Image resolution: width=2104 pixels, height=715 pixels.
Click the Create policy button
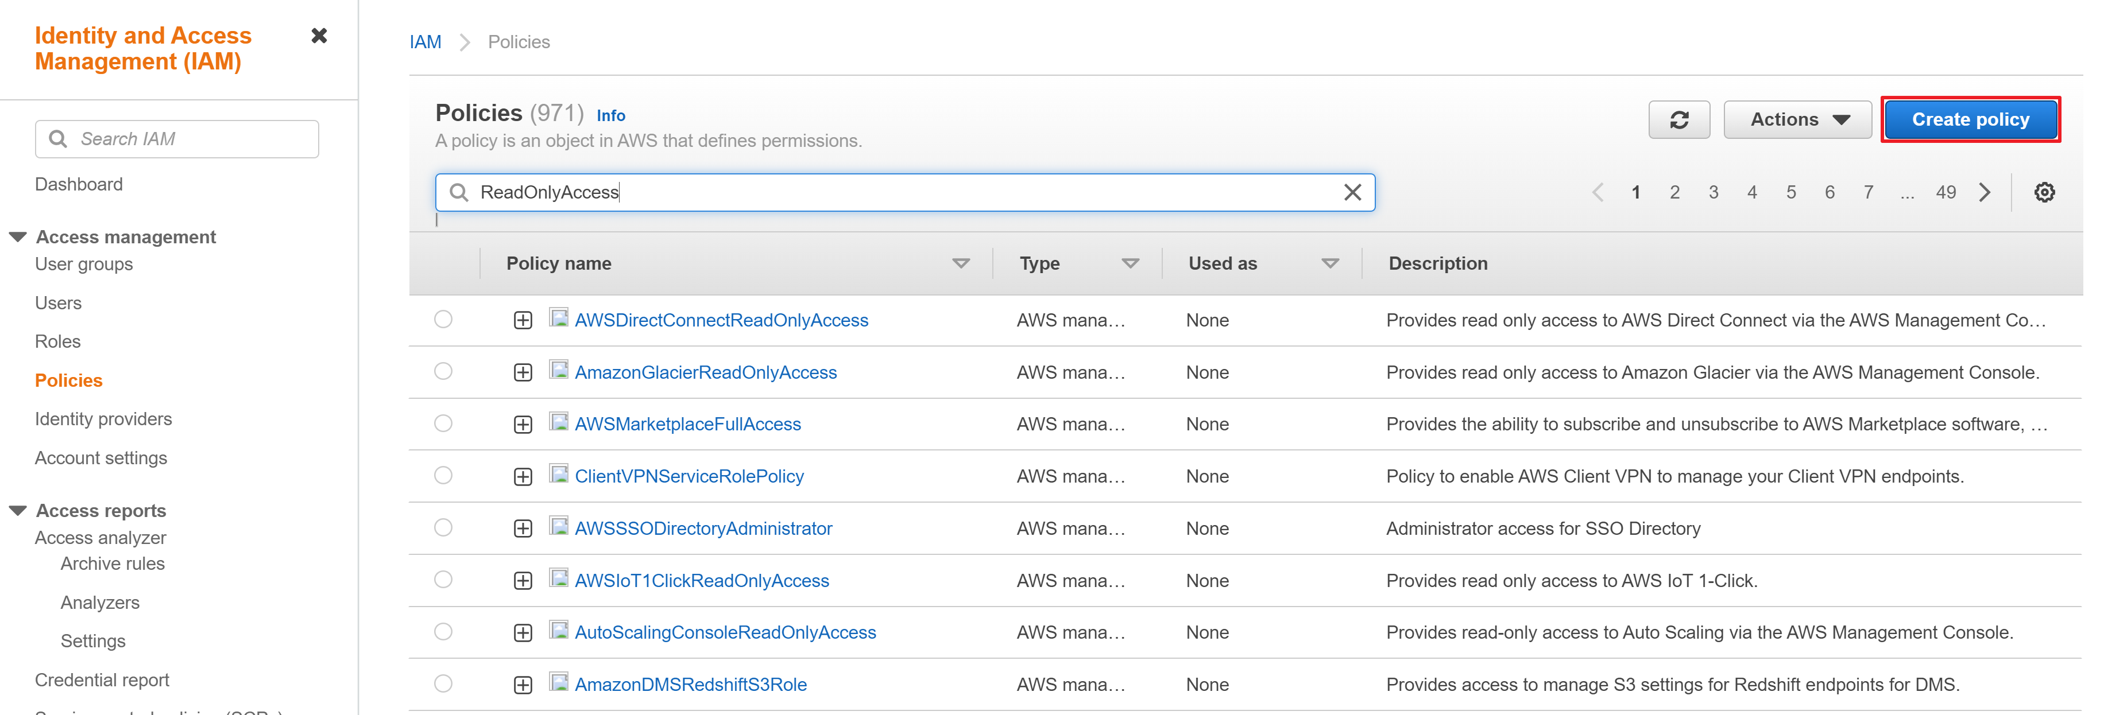[x=1969, y=120]
